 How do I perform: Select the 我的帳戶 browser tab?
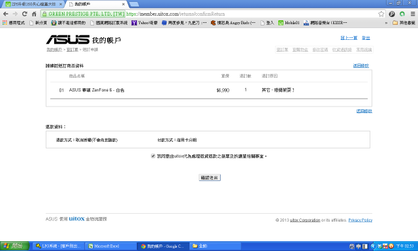point(97,5)
